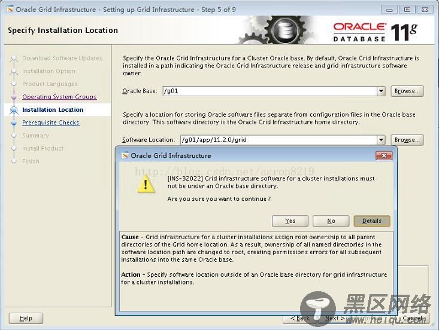The width and height of the screenshot is (439, 330).
Task: Go to Prerequisite Checks step
Action: coord(51,123)
